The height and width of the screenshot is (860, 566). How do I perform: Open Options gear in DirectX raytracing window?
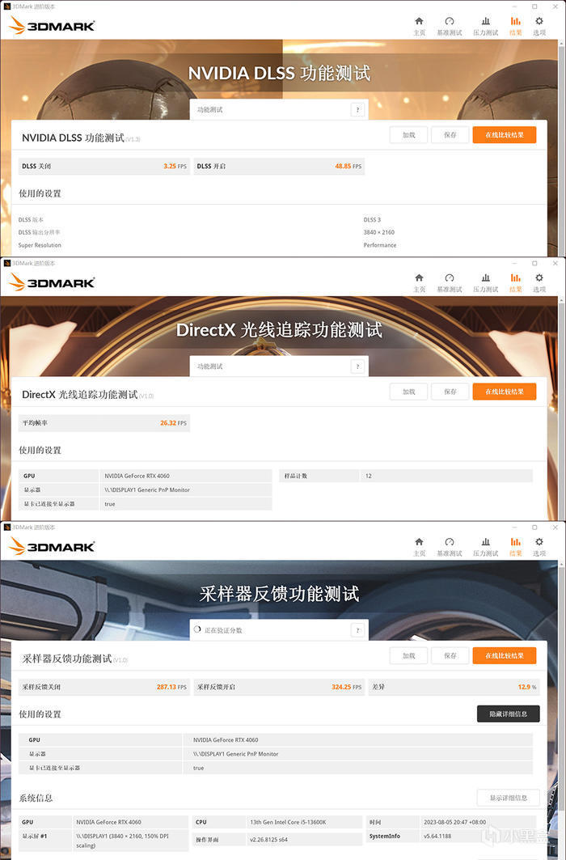pyautogui.click(x=539, y=282)
